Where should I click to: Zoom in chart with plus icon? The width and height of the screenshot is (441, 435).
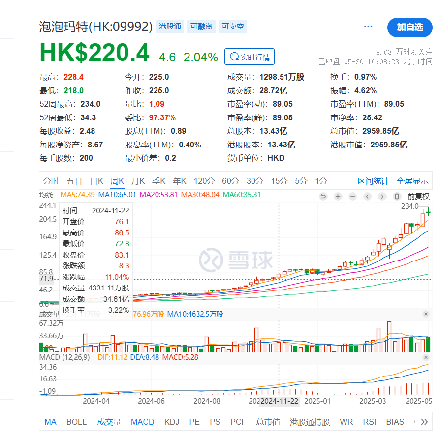point(338,196)
